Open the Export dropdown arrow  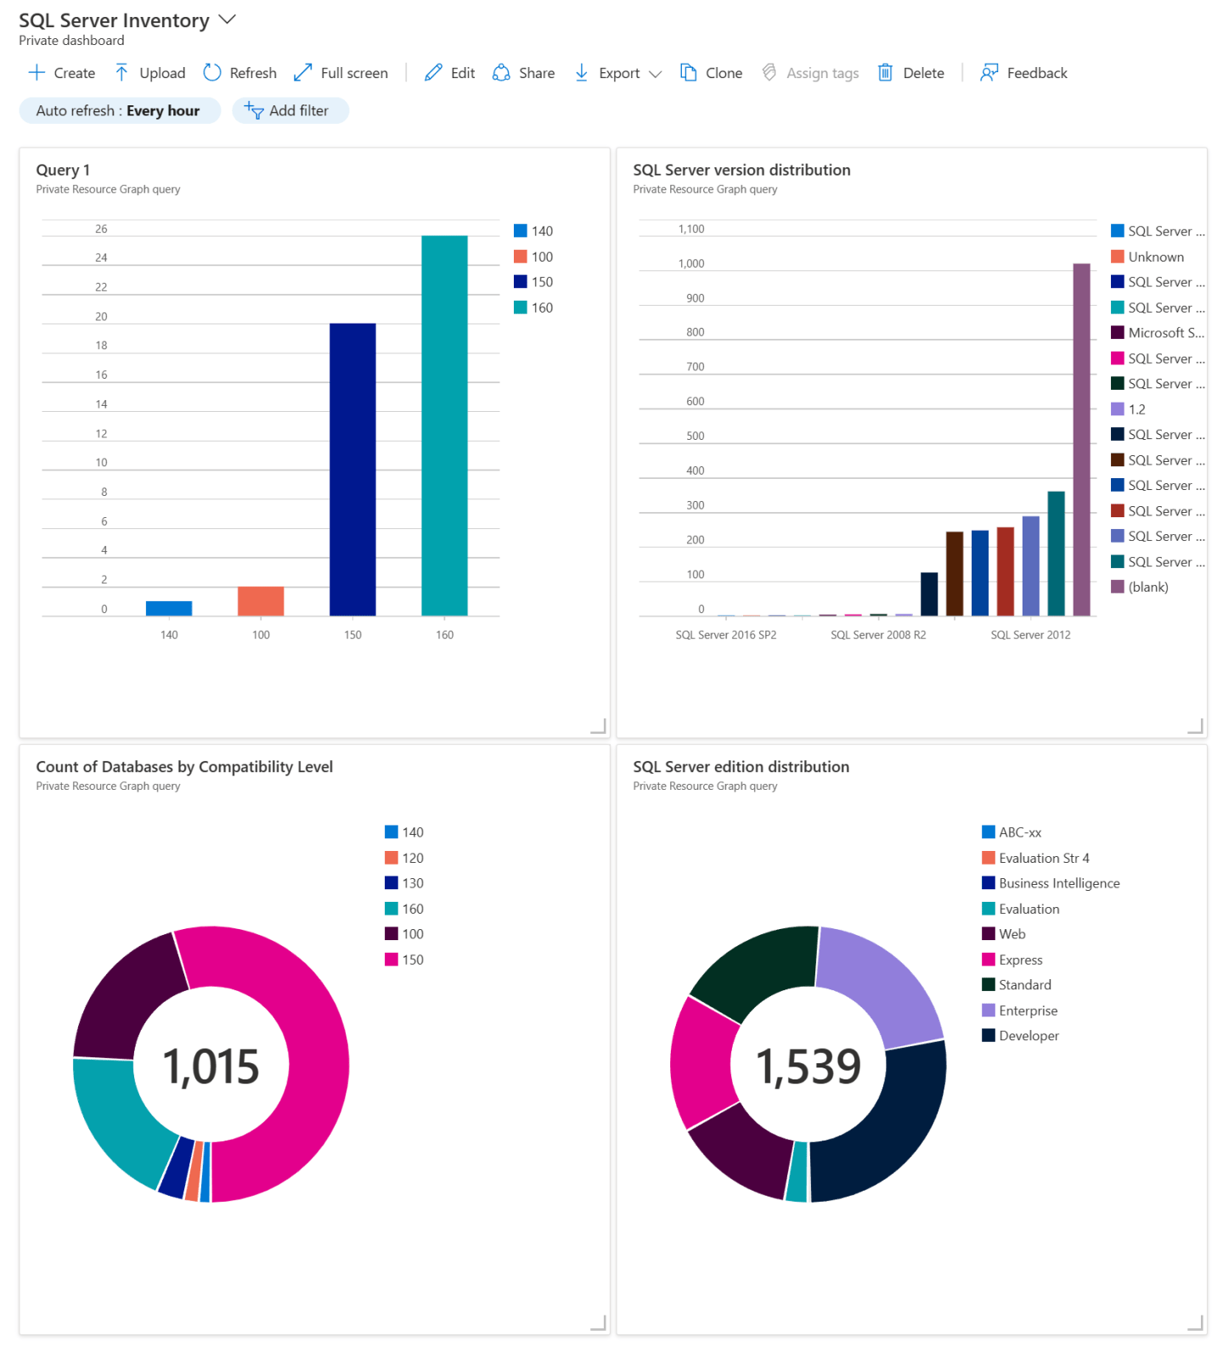(x=655, y=74)
